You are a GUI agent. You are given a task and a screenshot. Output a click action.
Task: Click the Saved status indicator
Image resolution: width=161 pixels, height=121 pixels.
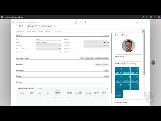137,22
